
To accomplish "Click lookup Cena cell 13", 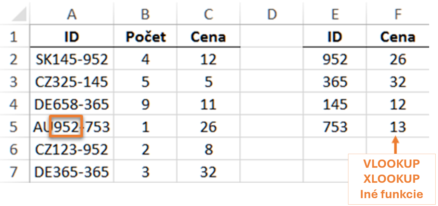I will pyautogui.click(x=398, y=127).
